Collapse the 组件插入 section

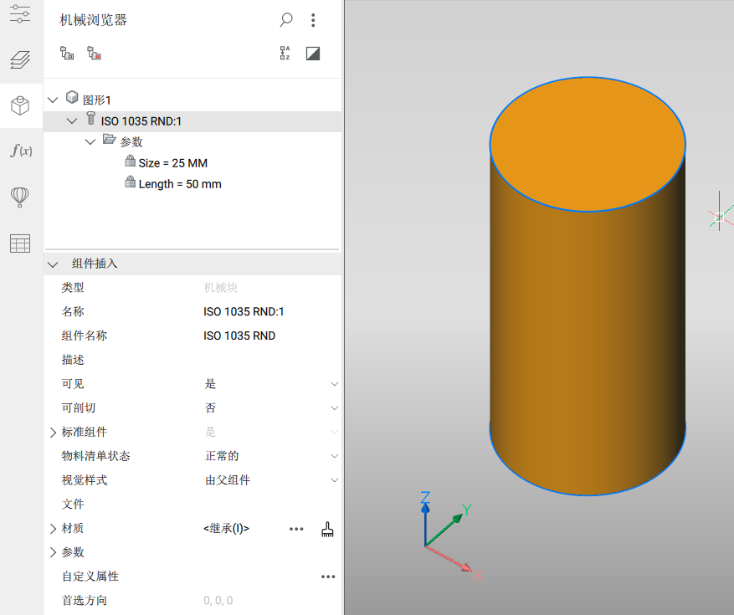pyautogui.click(x=54, y=264)
